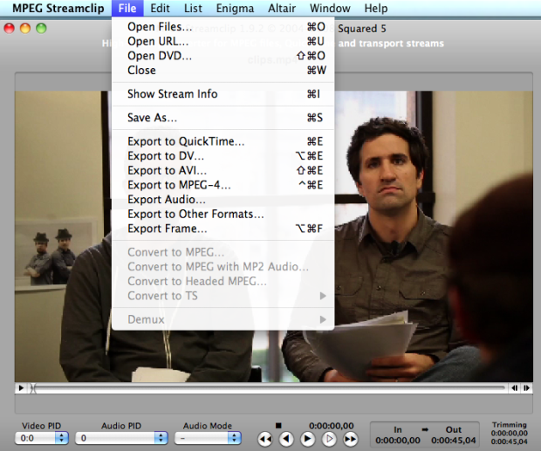Image resolution: width=541 pixels, height=451 pixels.
Task: Open the Help menu
Action: (376, 8)
